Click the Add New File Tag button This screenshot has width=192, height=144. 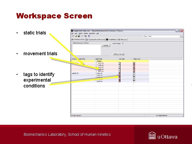(118, 54)
